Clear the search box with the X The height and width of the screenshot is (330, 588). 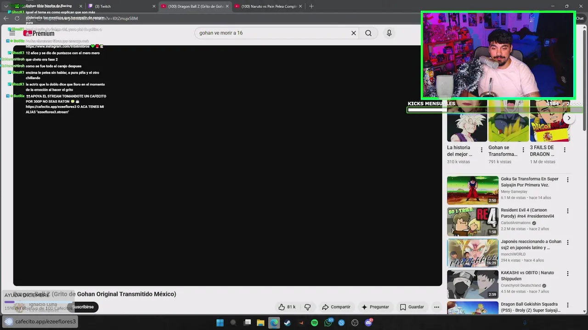354,33
